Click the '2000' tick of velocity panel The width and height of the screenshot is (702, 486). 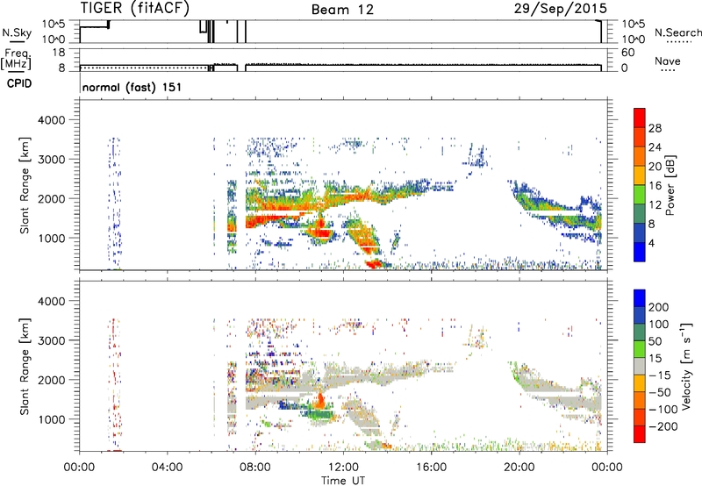(x=52, y=380)
